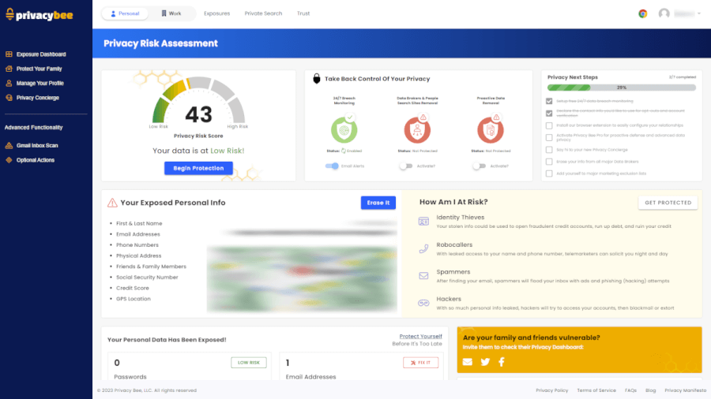Viewport: 711px width, 399px height.
Task: Click the Proactive Data Removal shield icon
Action: pos(490,130)
